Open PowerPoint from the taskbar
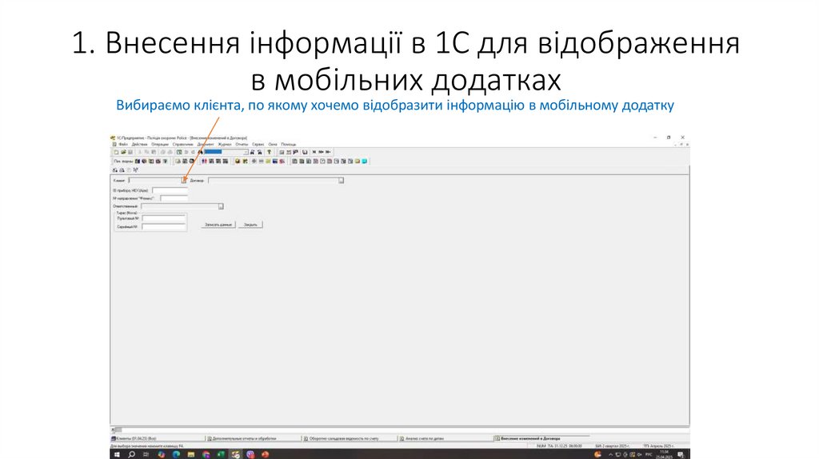 (265, 455)
